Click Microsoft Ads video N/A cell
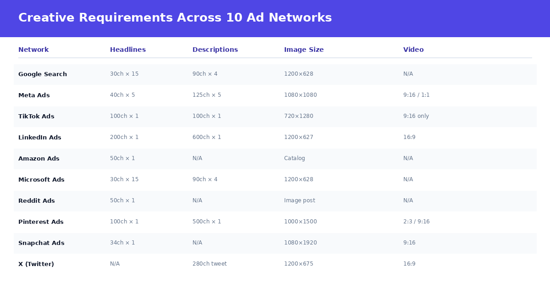 [x=408, y=179]
